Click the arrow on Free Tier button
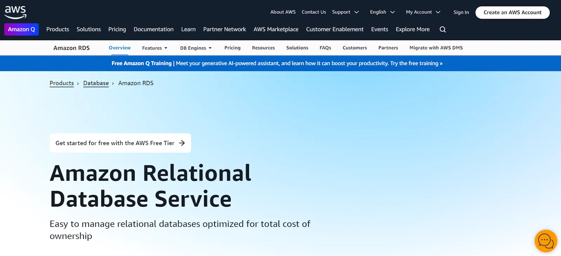The image size is (561, 256). 182,143
